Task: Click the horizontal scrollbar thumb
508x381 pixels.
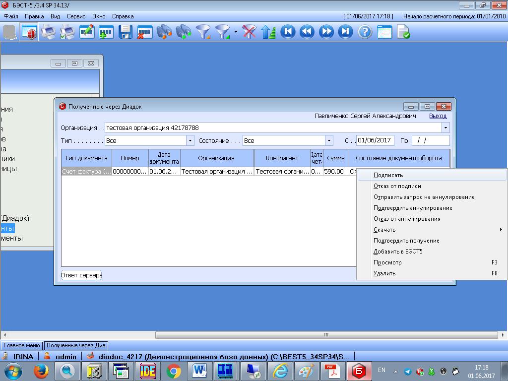Action: pos(326,335)
